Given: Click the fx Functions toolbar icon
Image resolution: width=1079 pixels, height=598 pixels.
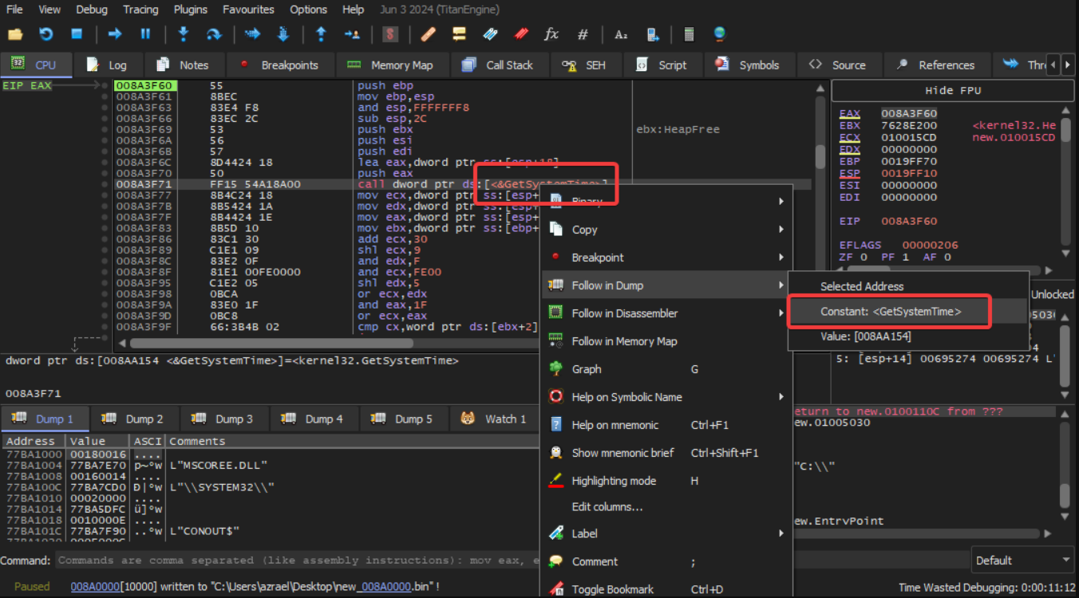Looking at the screenshot, I should pyautogui.click(x=551, y=34).
